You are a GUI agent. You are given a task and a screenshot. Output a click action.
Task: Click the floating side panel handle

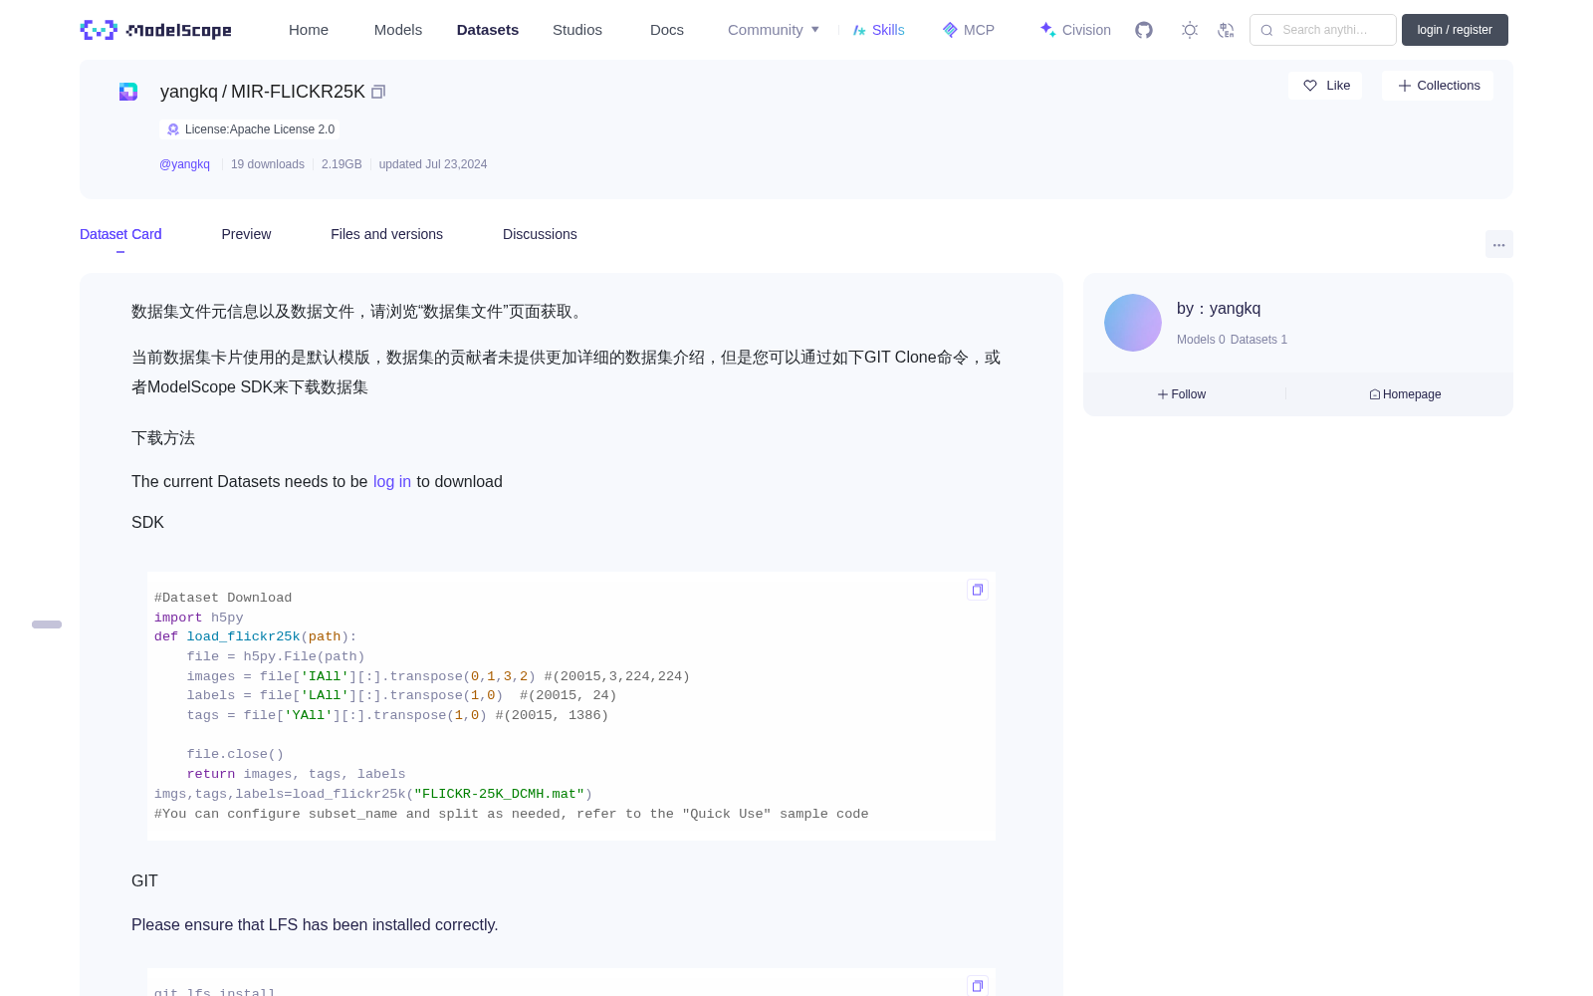click(x=47, y=624)
